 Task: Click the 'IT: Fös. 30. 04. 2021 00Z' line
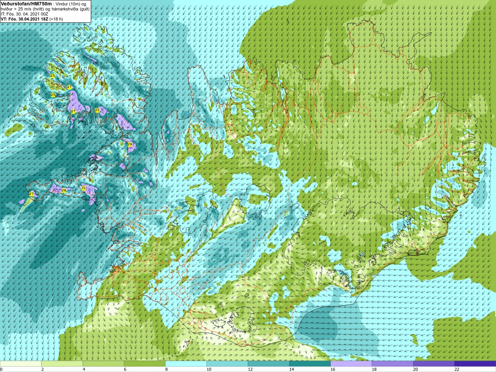(x=24, y=14)
